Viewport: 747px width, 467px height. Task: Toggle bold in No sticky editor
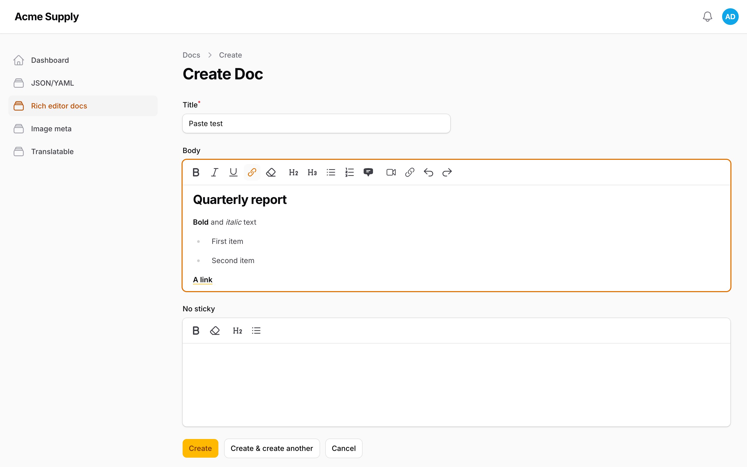tap(196, 331)
